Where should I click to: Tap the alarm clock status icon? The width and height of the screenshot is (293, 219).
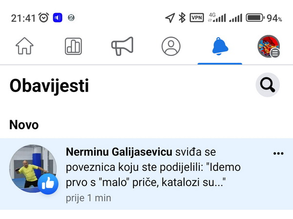[44, 18]
